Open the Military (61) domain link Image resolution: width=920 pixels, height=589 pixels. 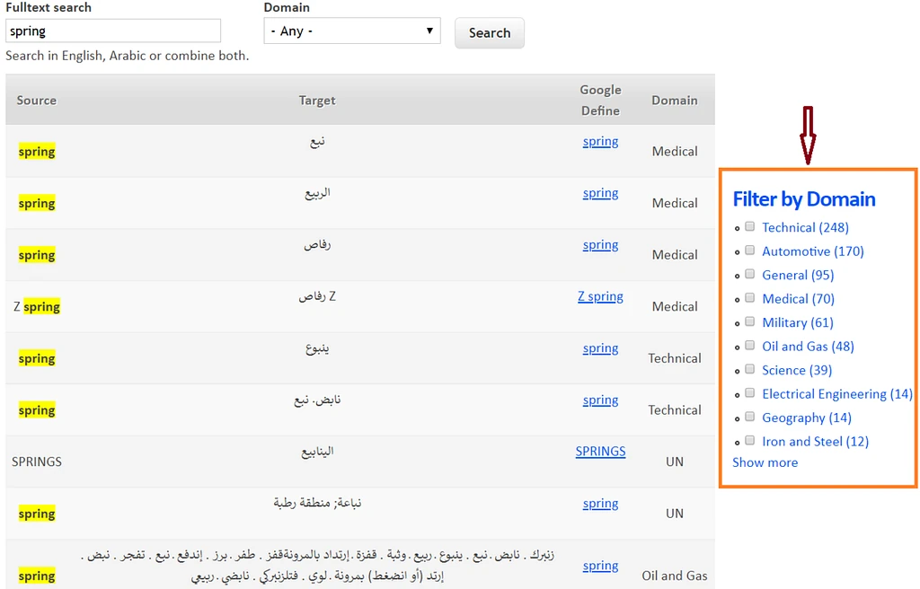(798, 322)
